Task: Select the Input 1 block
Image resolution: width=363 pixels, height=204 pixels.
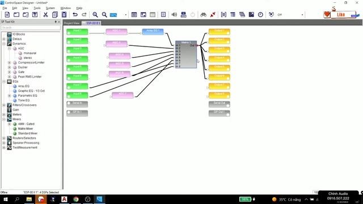Action: tap(77, 32)
